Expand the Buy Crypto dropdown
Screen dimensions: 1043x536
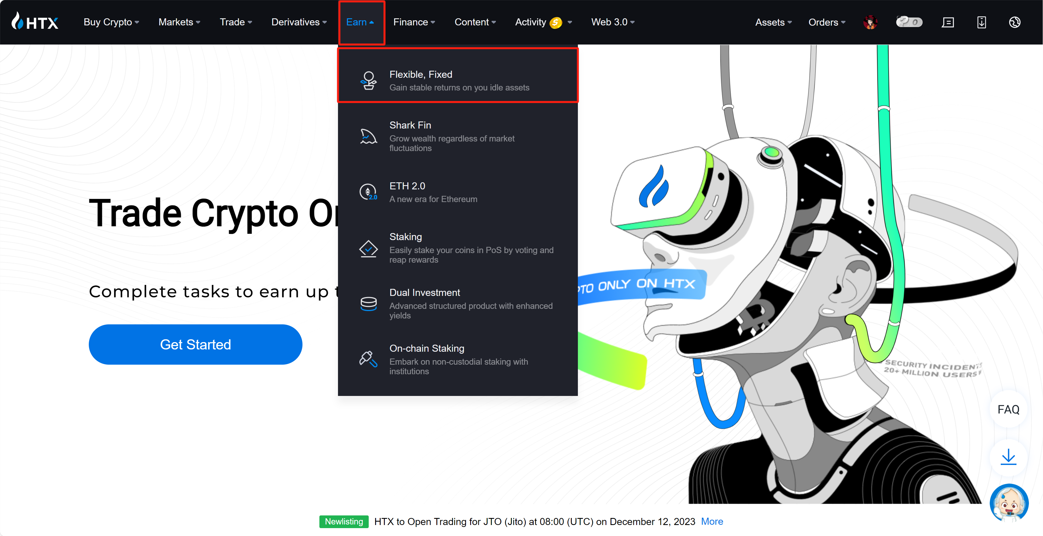tap(111, 22)
